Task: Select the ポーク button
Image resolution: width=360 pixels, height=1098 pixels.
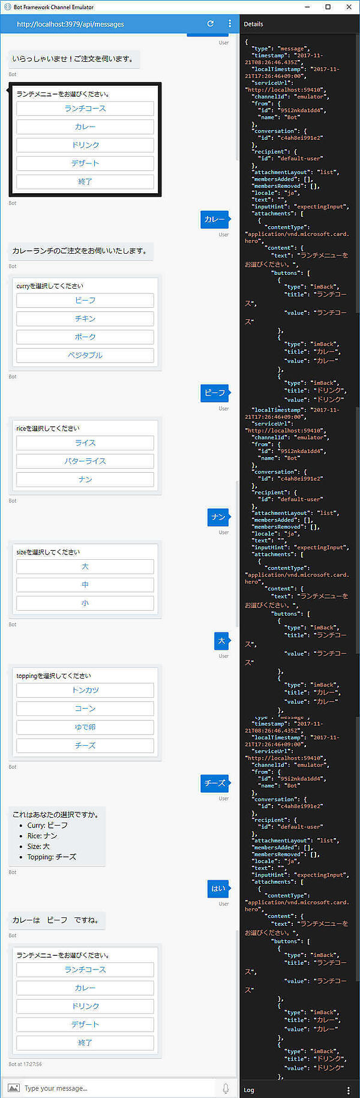Action: (x=85, y=337)
